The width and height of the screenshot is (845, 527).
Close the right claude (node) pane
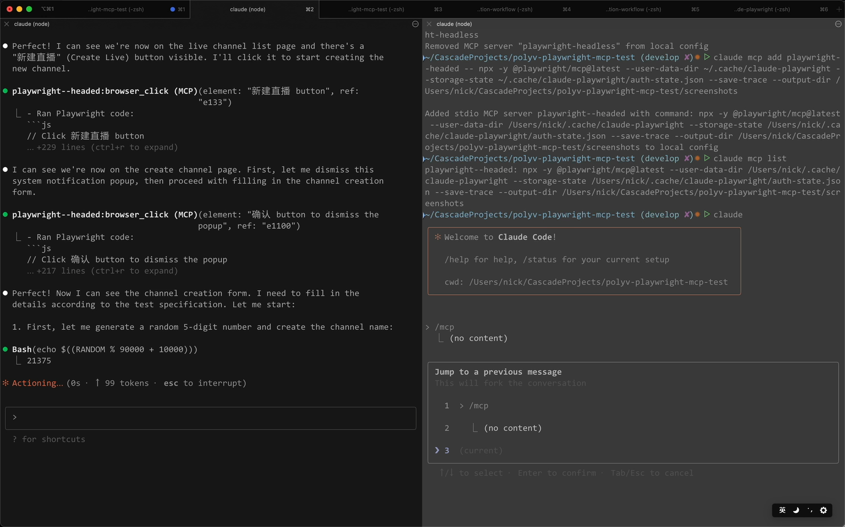pyautogui.click(x=429, y=24)
